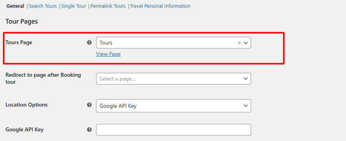Switch to the Search Tours tab
This screenshot has height=141, width=346.
(x=43, y=6)
